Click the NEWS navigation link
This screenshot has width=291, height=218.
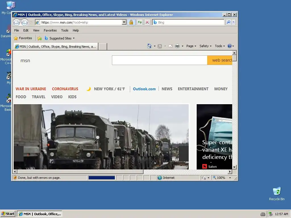(167, 89)
